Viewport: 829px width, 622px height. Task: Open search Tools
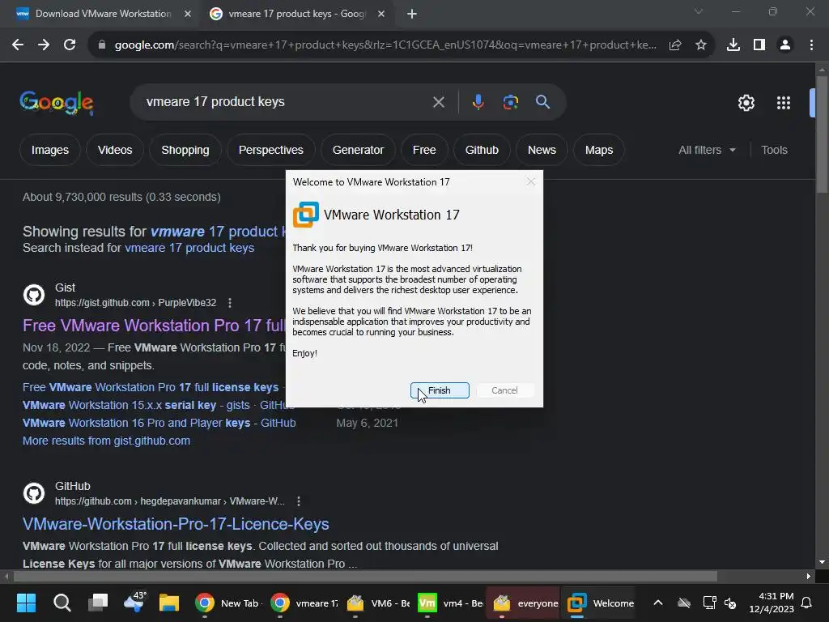point(774,150)
